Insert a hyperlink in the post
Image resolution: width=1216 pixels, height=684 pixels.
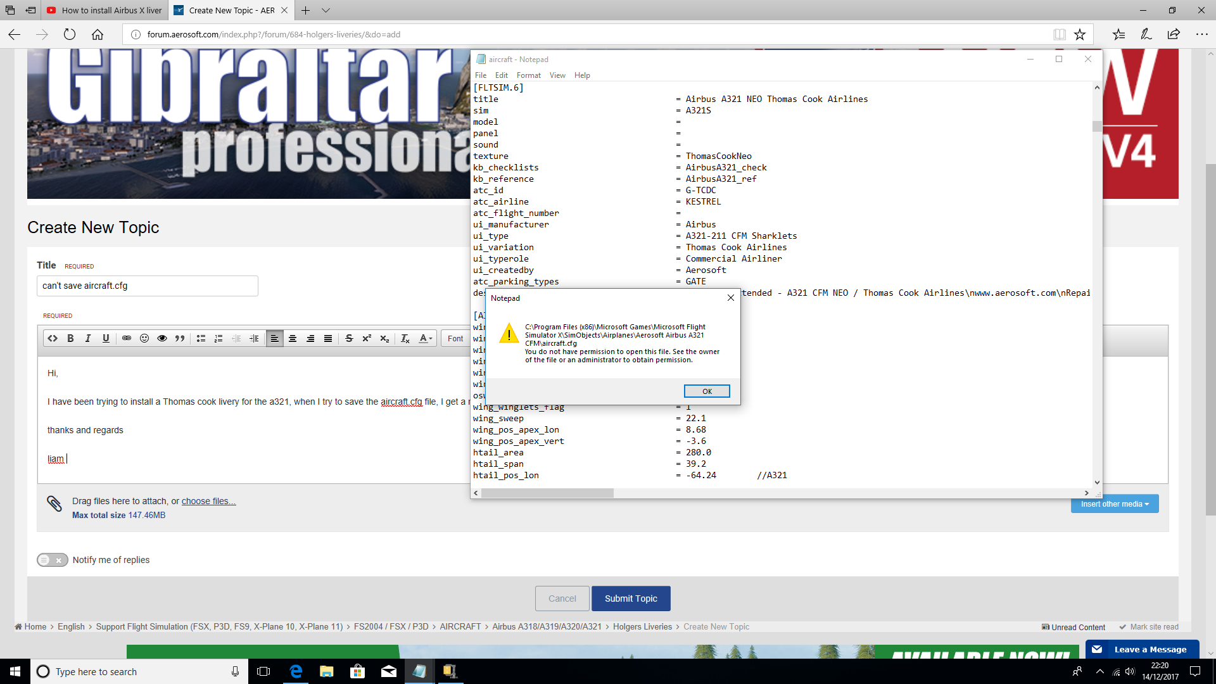coord(127,339)
